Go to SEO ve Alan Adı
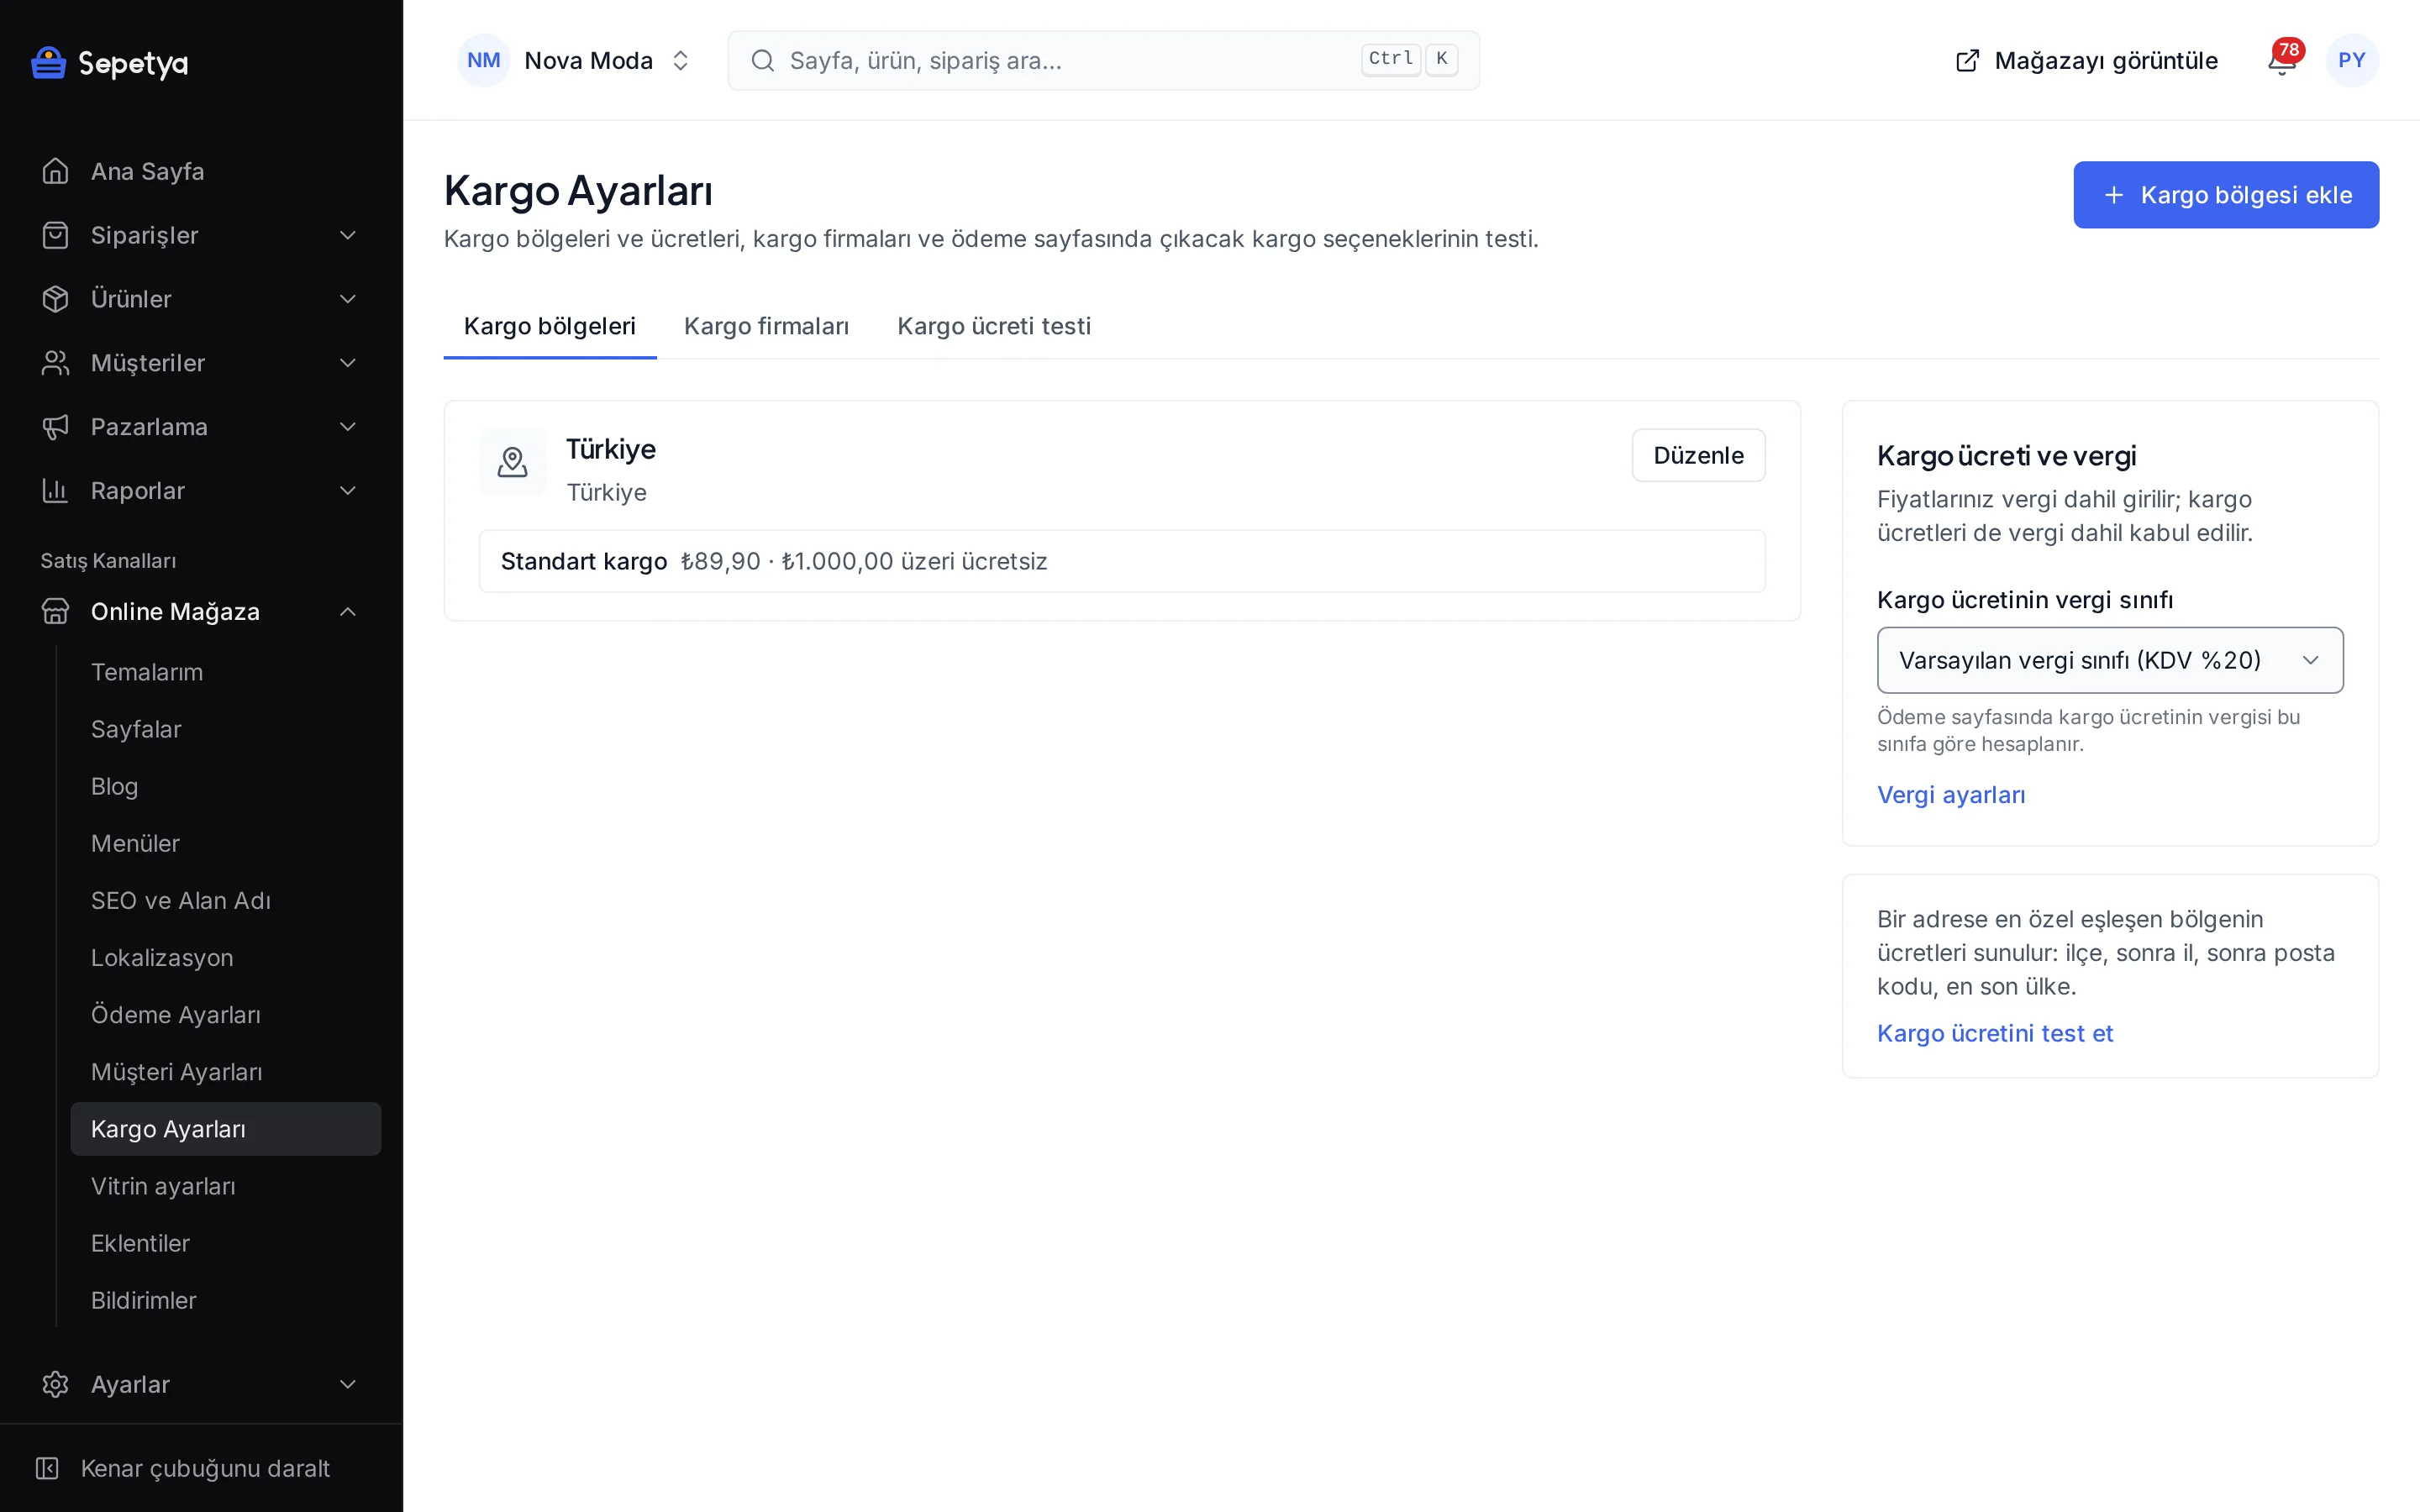This screenshot has width=2420, height=1512. [x=226, y=900]
